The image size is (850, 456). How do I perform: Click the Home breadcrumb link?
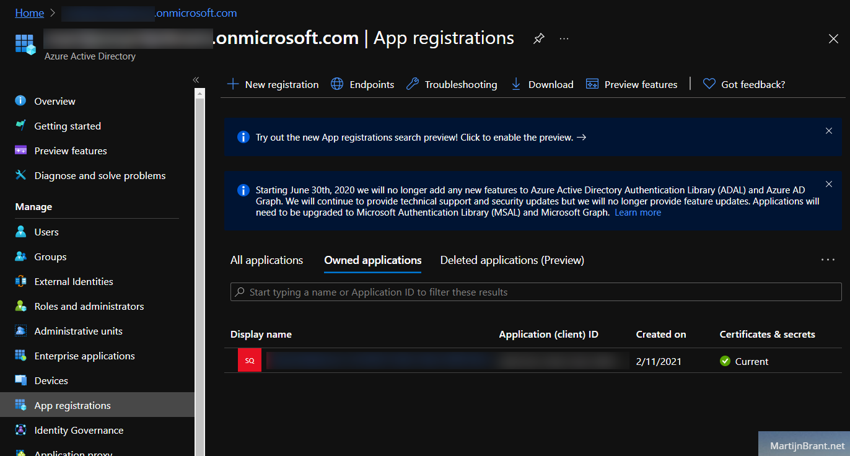tap(29, 13)
